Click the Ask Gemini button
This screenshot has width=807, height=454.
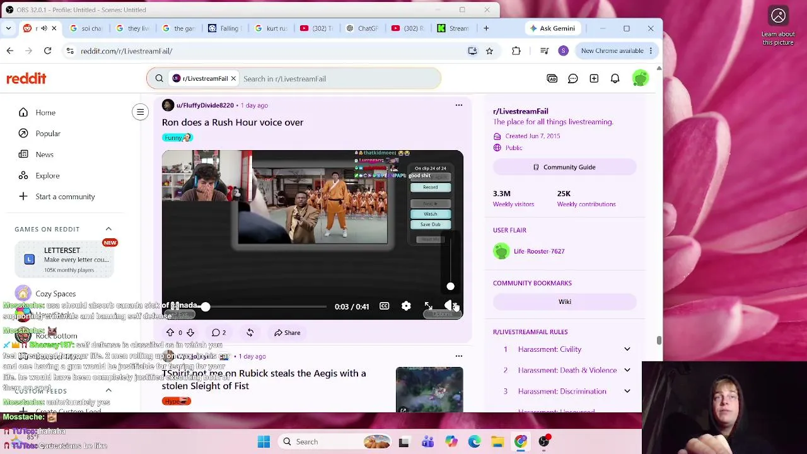[552, 28]
